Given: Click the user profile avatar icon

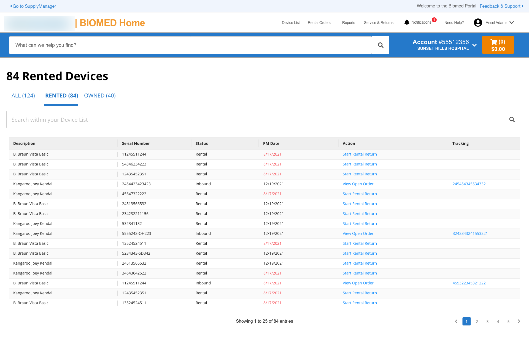Looking at the screenshot, I should coord(478,23).
